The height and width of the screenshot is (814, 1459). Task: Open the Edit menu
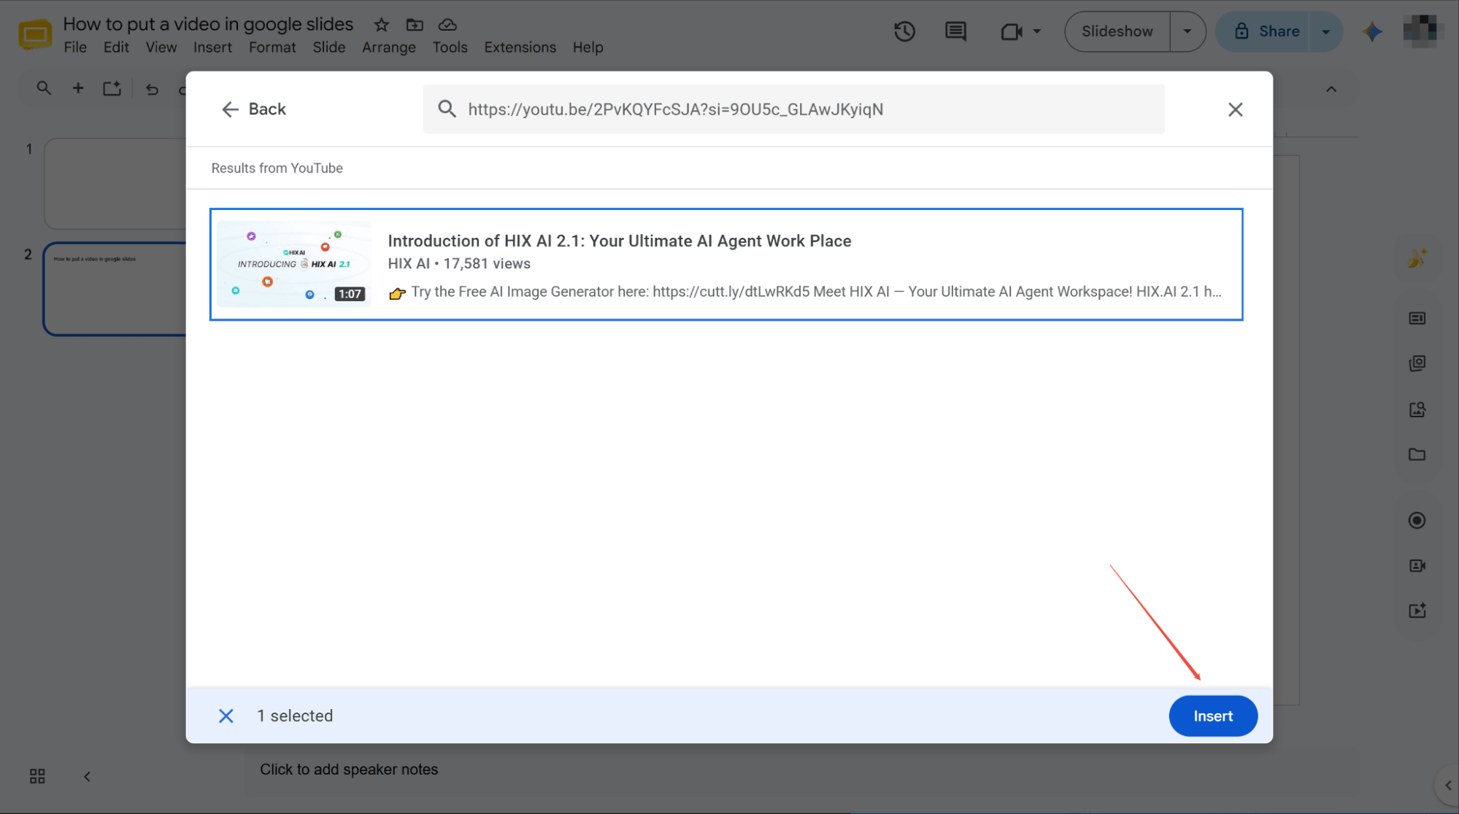pos(116,47)
